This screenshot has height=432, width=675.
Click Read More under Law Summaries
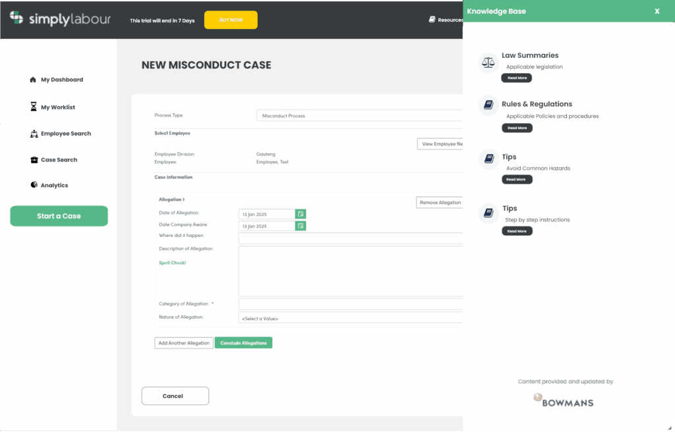517,78
